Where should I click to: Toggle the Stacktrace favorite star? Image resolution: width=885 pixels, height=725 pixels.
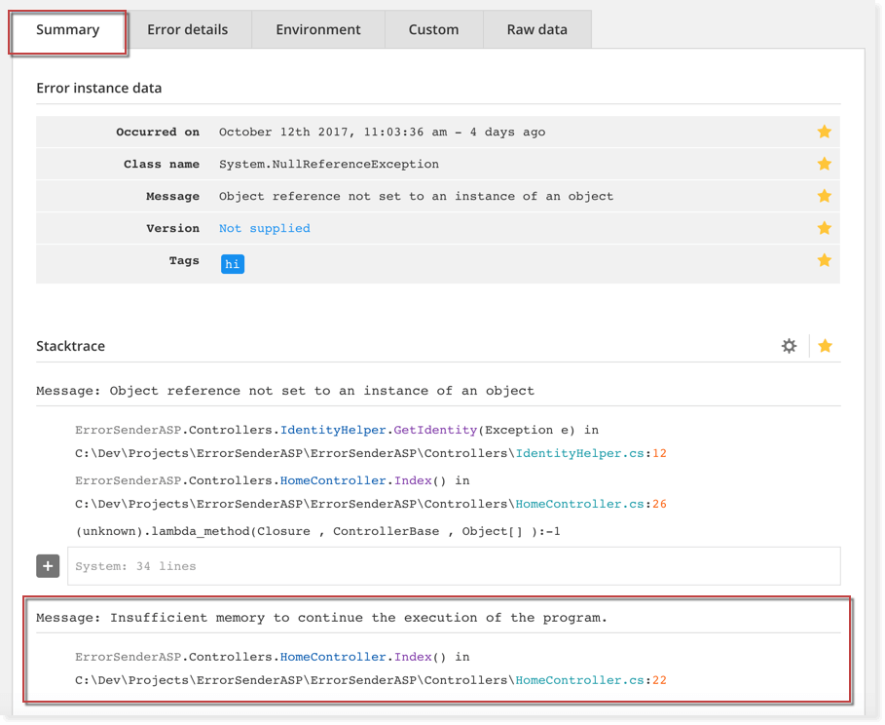824,345
